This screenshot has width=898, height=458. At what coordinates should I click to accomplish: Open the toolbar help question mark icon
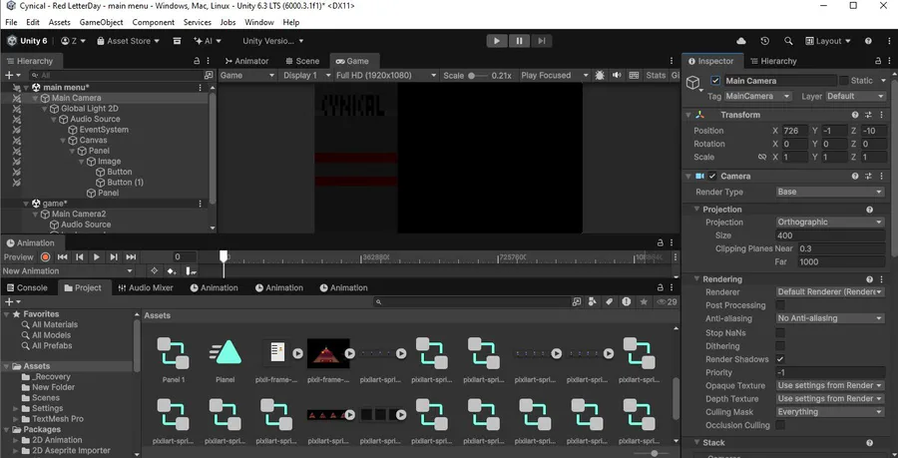(x=868, y=41)
